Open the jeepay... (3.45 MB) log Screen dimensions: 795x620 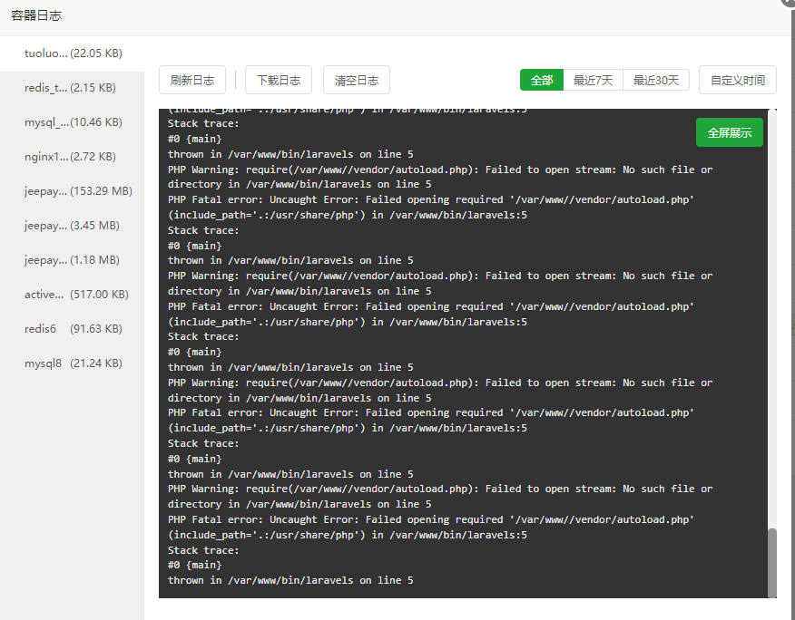(72, 226)
